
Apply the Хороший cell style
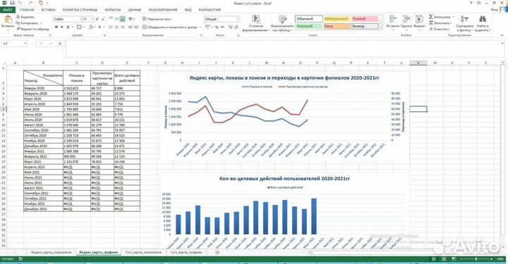point(309,26)
